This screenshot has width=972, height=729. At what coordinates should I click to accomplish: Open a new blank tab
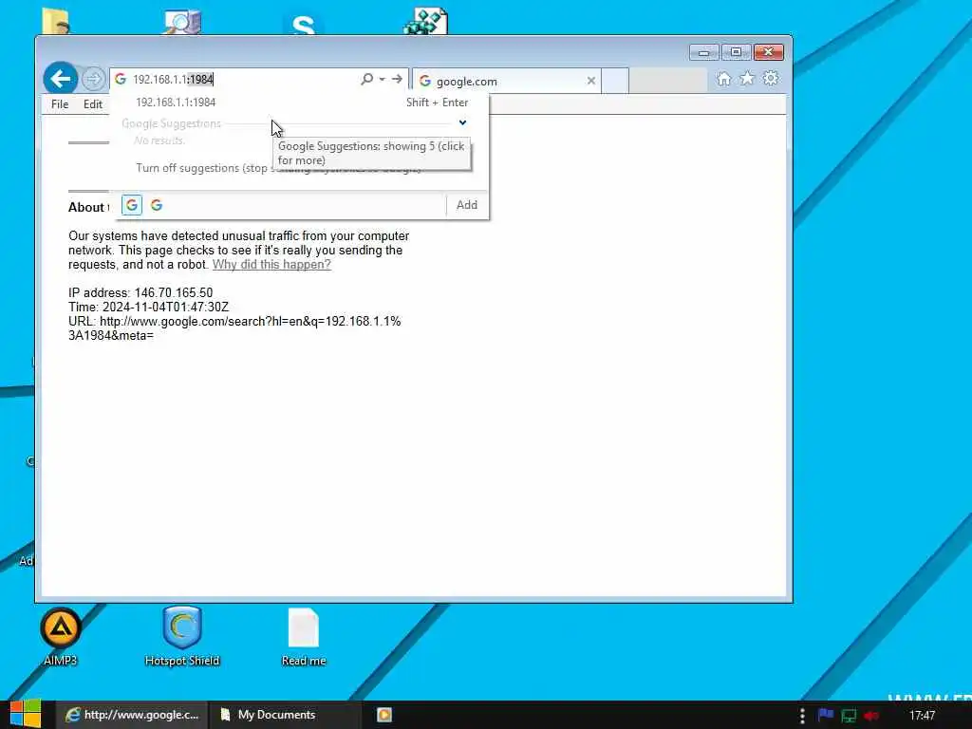click(615, 82)
